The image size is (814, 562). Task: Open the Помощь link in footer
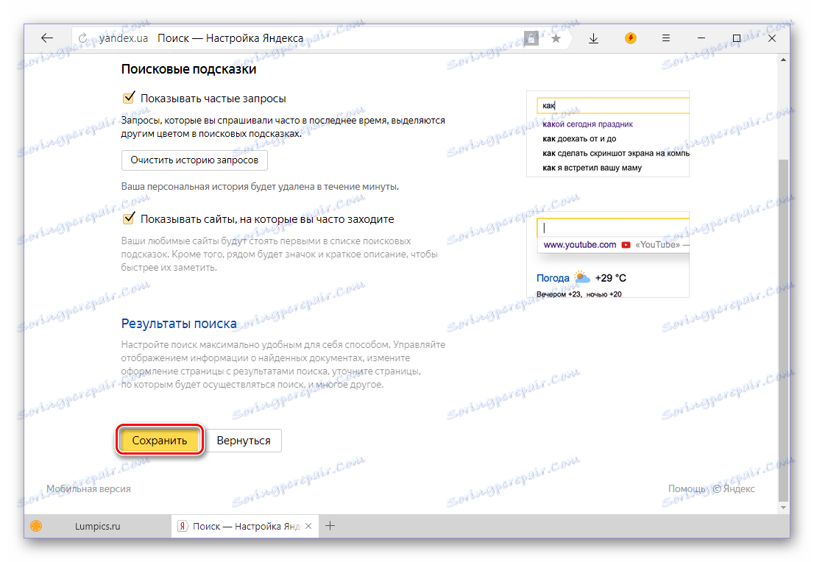coord(686,488)
